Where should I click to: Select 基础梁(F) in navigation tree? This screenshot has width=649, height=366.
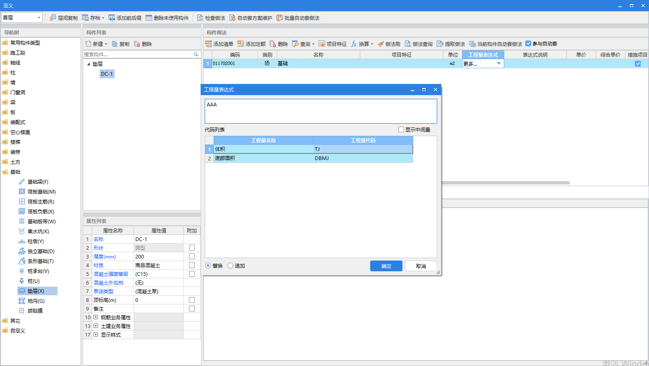38,182
